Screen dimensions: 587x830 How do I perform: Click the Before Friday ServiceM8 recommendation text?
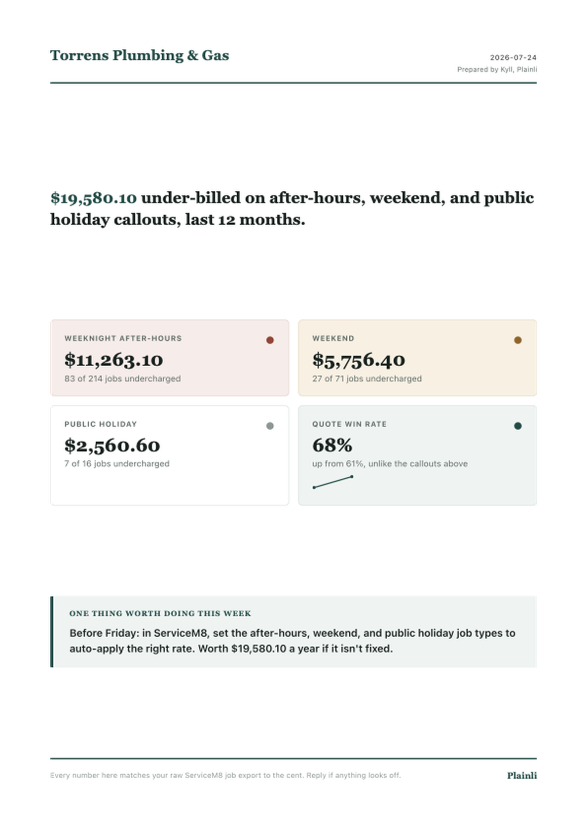292,641
